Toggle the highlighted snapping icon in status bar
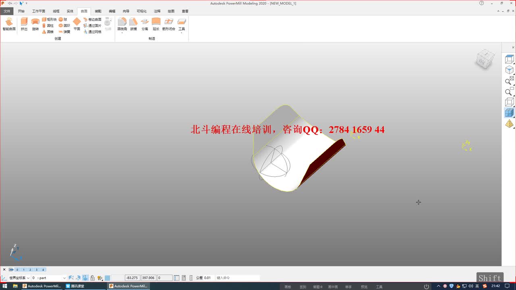The image size is (516, 290). pyautogui.click(x=85, y=278)
